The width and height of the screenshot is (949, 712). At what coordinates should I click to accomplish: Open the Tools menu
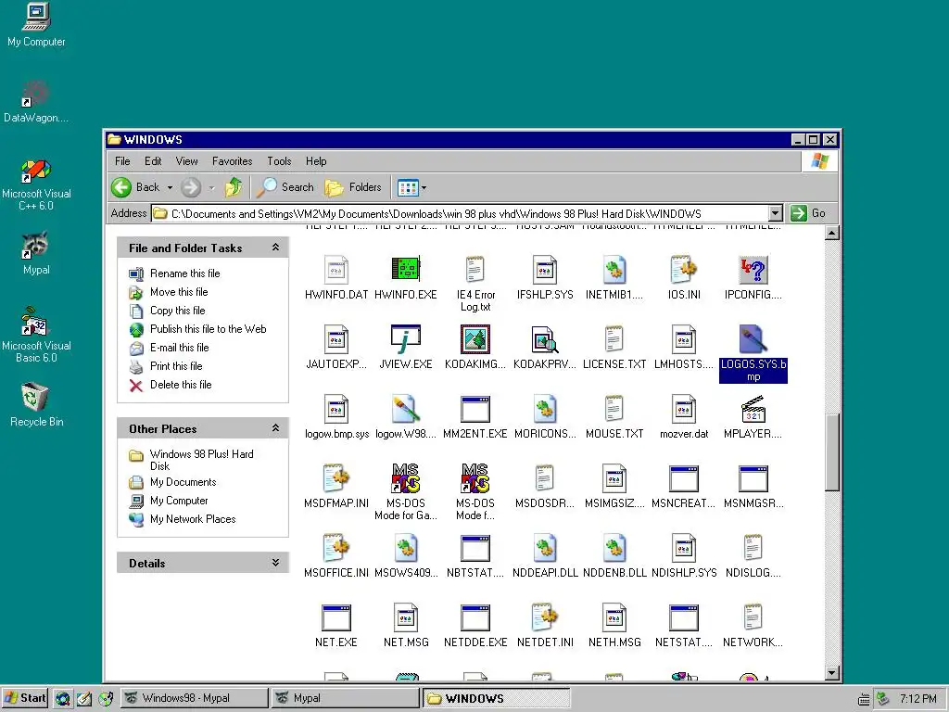click(x=279, y=161)
